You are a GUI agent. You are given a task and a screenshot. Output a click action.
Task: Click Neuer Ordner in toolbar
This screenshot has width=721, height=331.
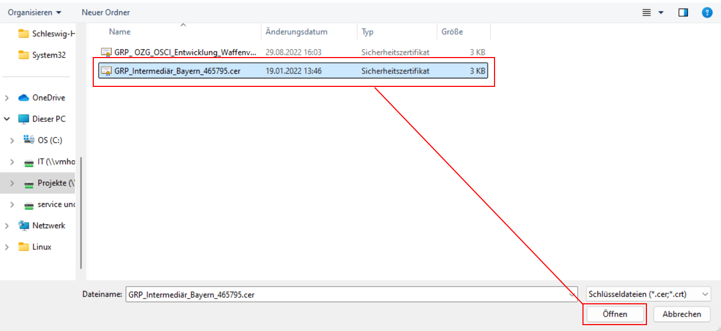tap(106, 12)
